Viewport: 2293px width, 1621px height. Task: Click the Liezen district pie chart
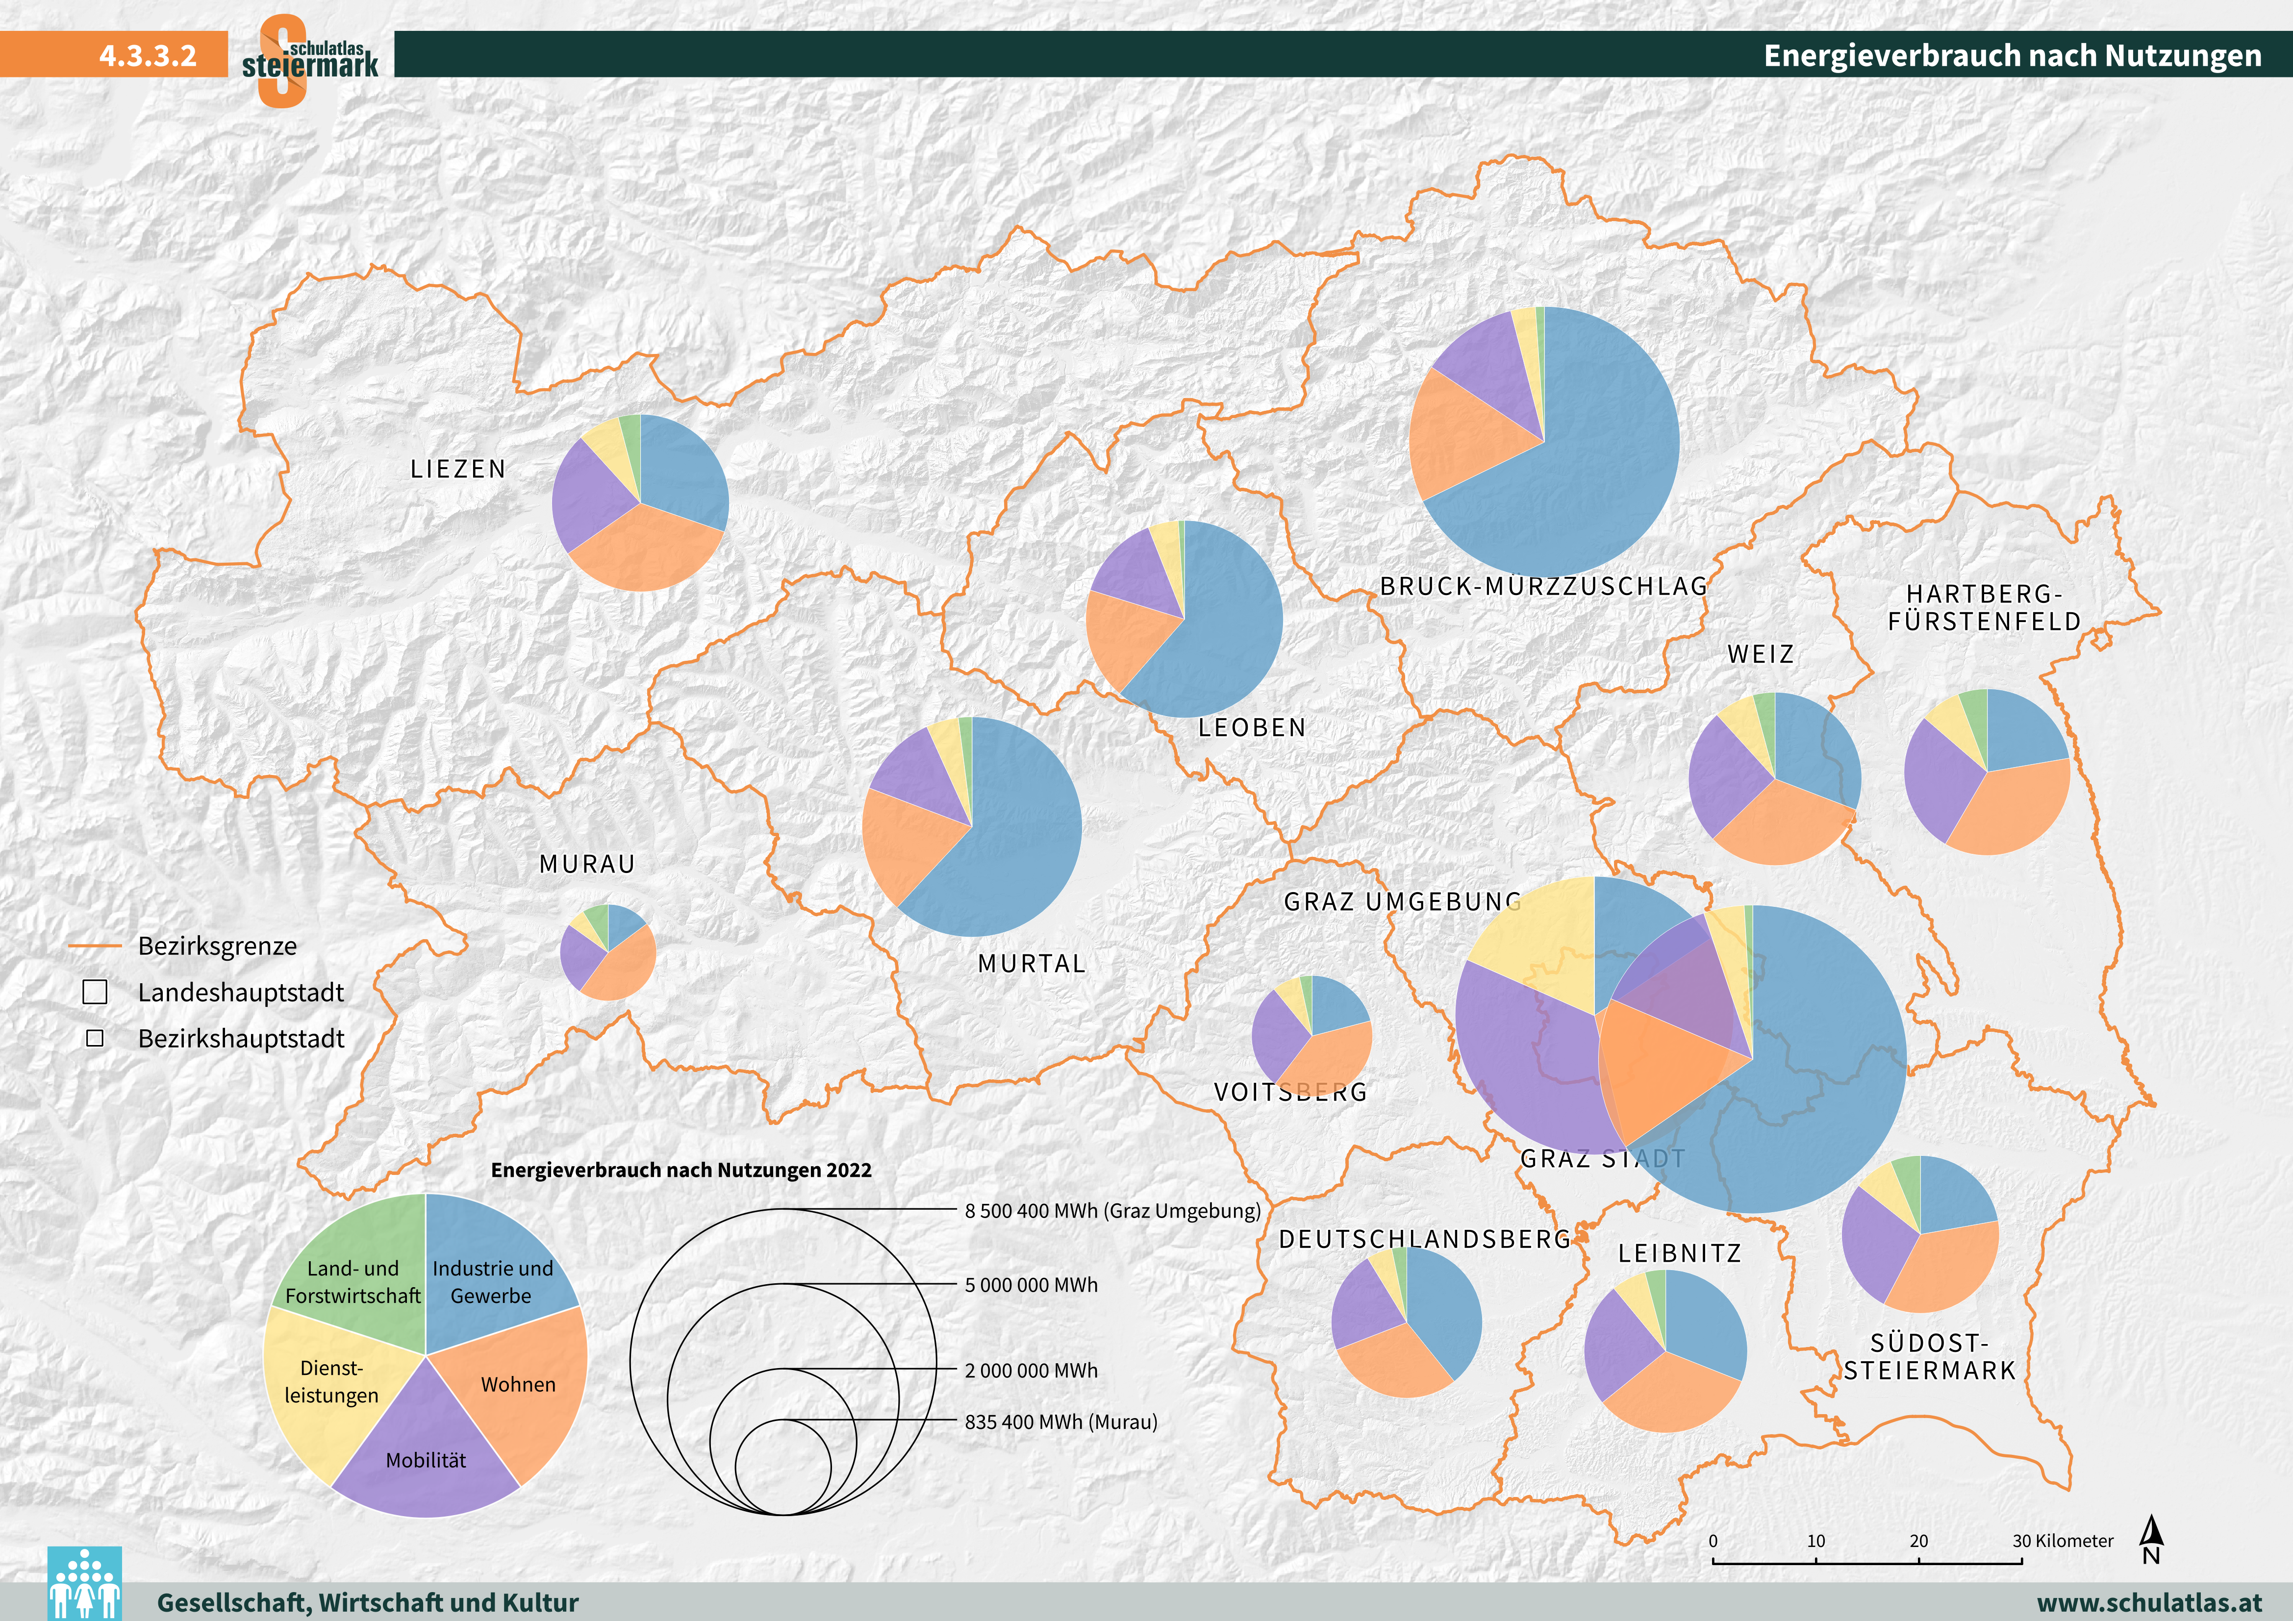click(x=640, y=502)
